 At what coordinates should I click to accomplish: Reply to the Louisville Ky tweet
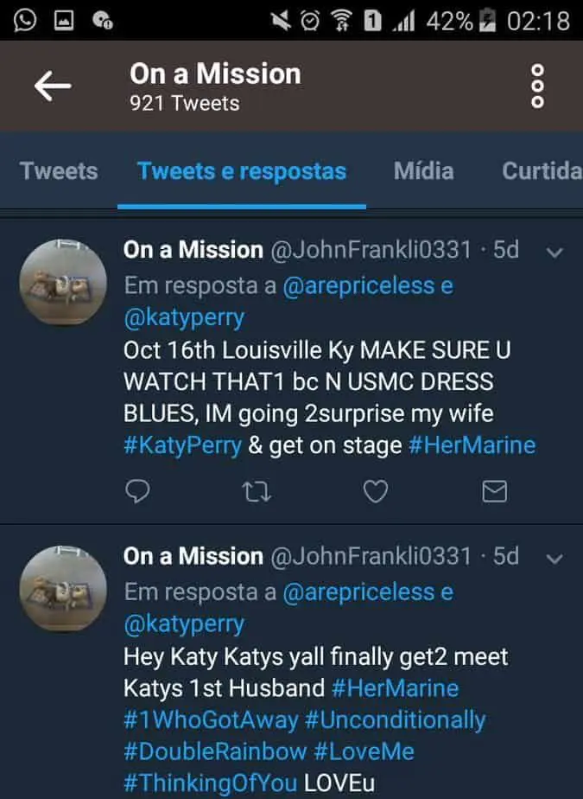pos(137,491)
